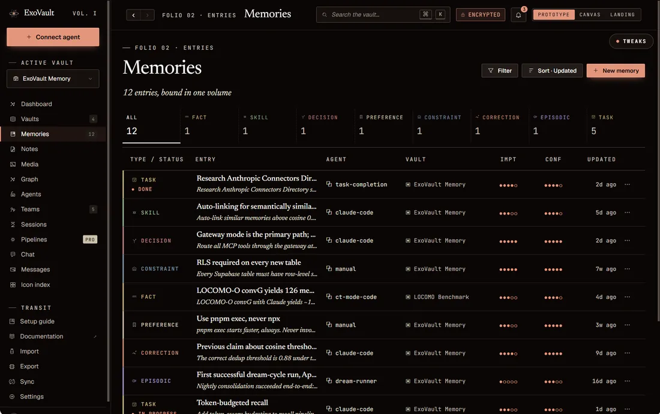Open the notifications bell icon
Viewport: 660px width, 414px height.
[518, 15]
